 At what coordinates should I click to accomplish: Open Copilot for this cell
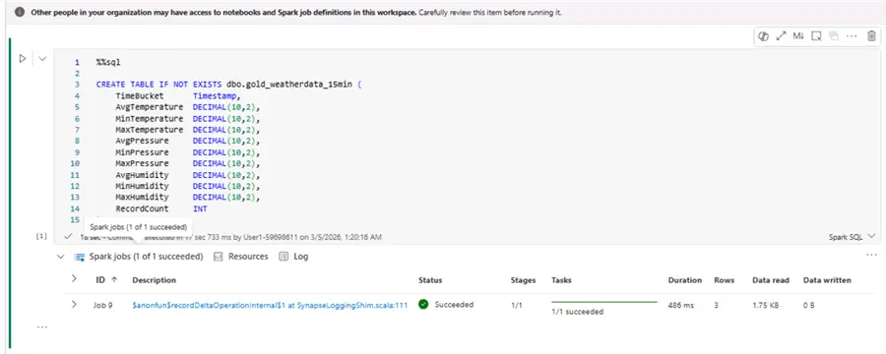point(763,36)
